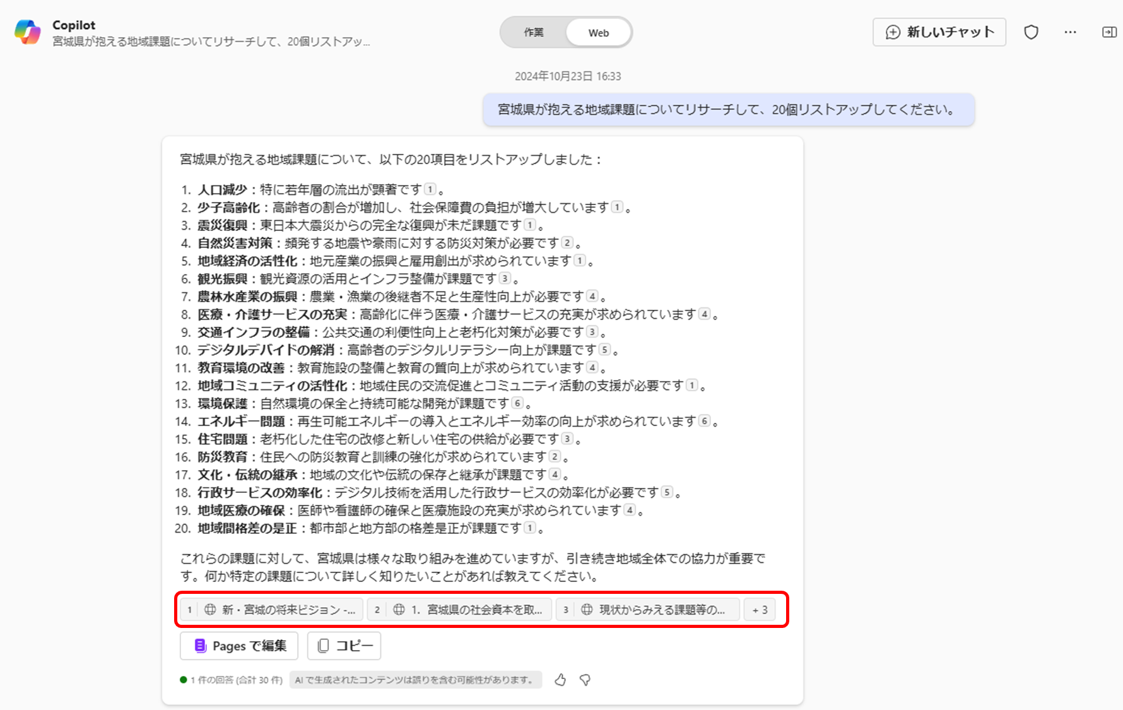Open citation 1 after 地域経済の活性化 line
Image resolution: width=1123 pixels, height=710 pixels.
[x=580, y=260]
